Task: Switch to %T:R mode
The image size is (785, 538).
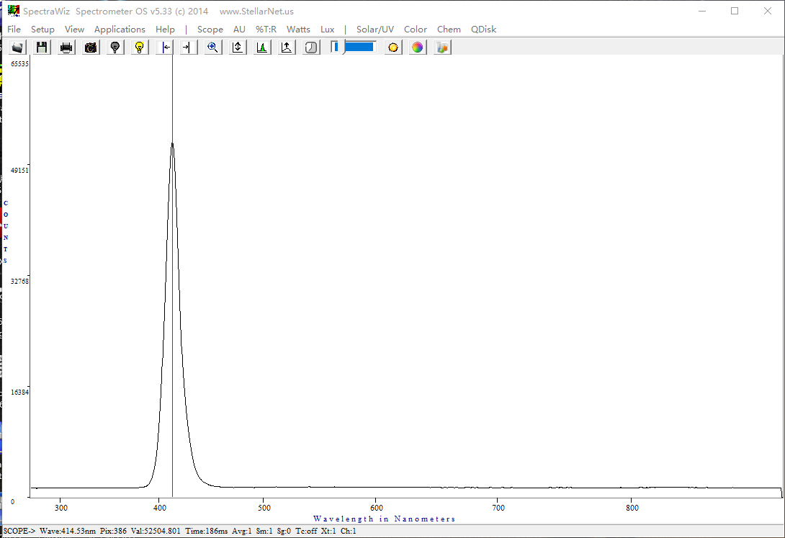Action: (x=266, y=30)
